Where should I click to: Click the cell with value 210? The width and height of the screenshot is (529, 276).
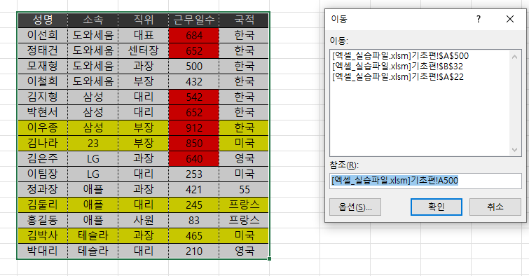pyautogui.click(x=194, y=251)
